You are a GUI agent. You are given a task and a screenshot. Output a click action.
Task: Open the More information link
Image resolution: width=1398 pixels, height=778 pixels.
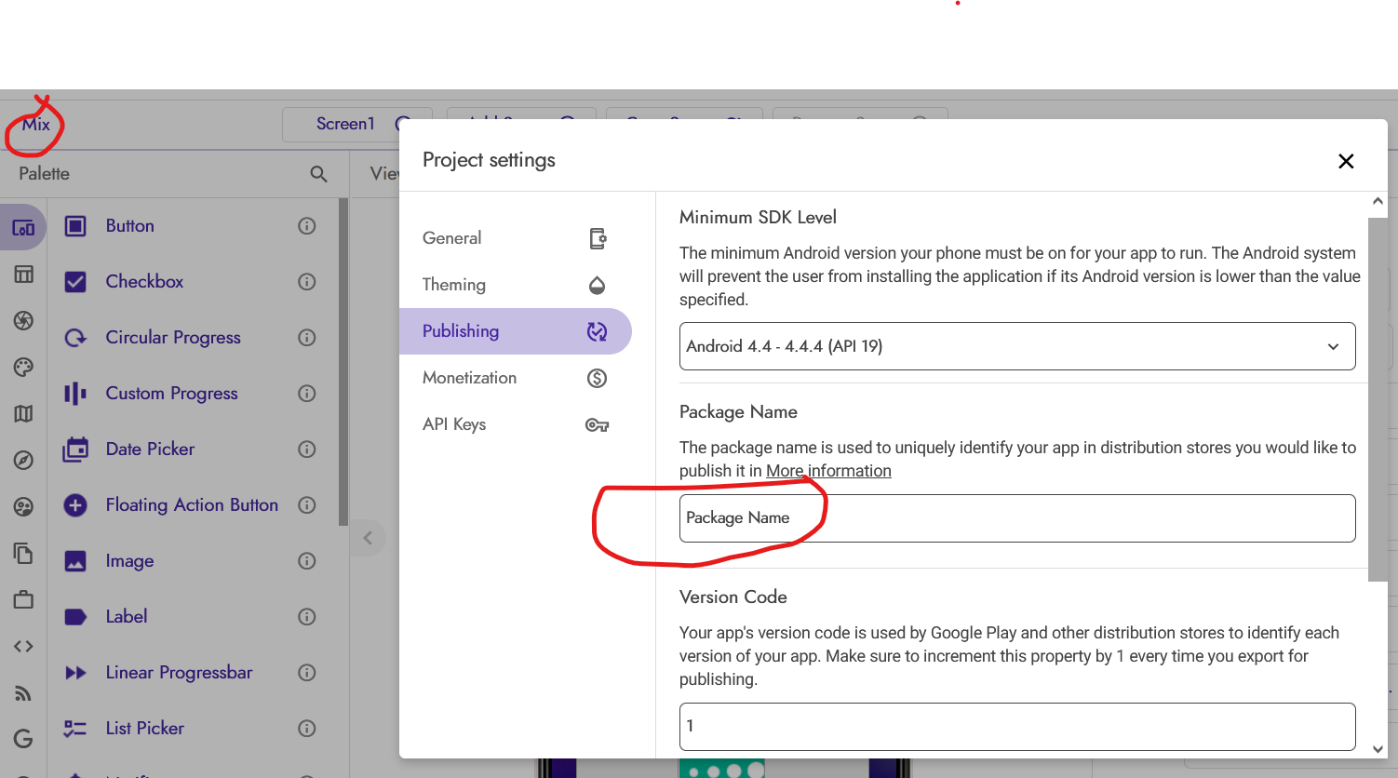828,471
